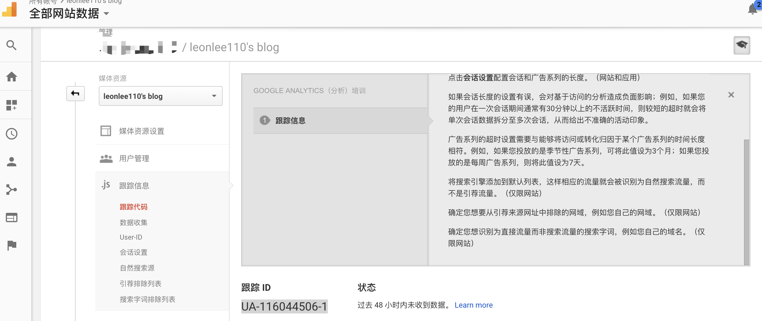Screen dimensions: 762x321
Task: Click the user management people icon
Action: click(x=106, y=158)
